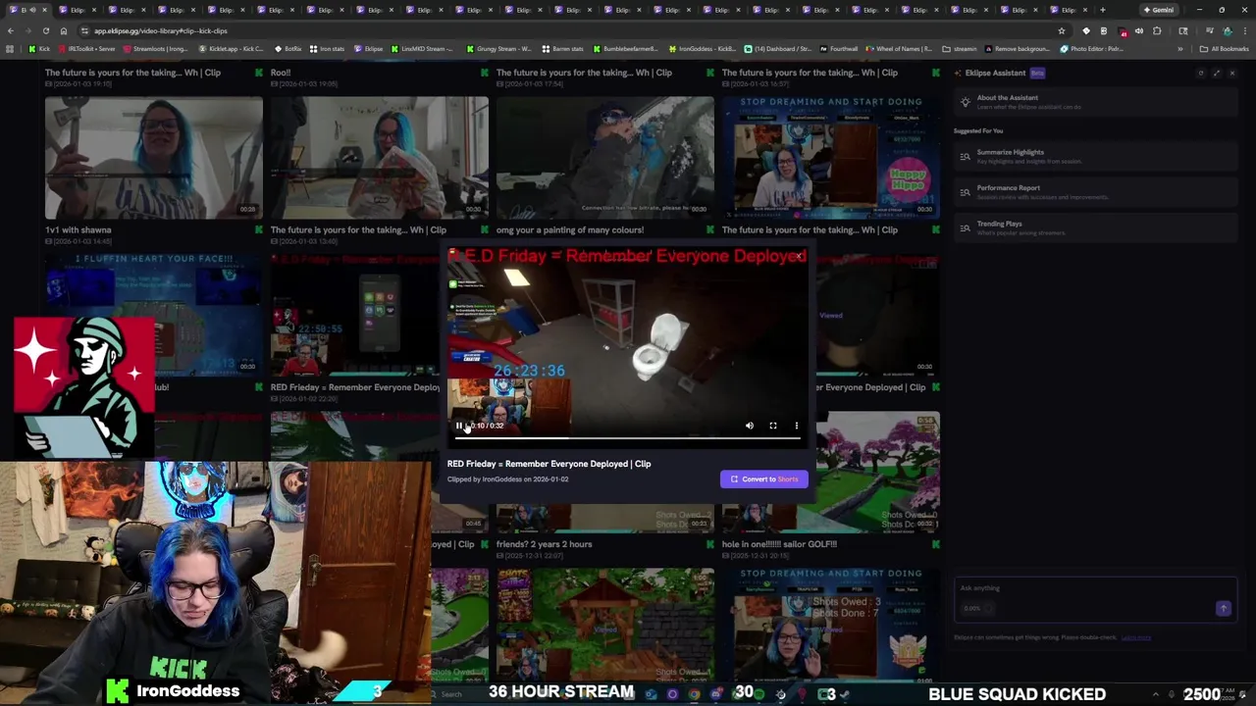Refresh the Eklipse Assistant conversation
1256x706 pixels.
pyautogui.click(x=1200, y=73)
